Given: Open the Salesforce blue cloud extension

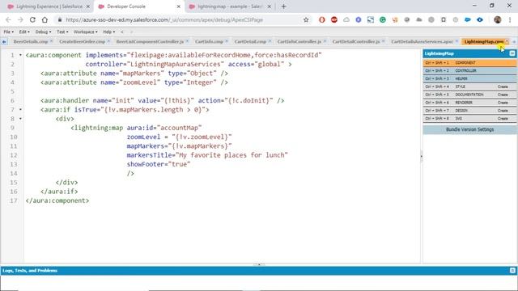Looking at the screenshot, I should [x=468, y=19].
